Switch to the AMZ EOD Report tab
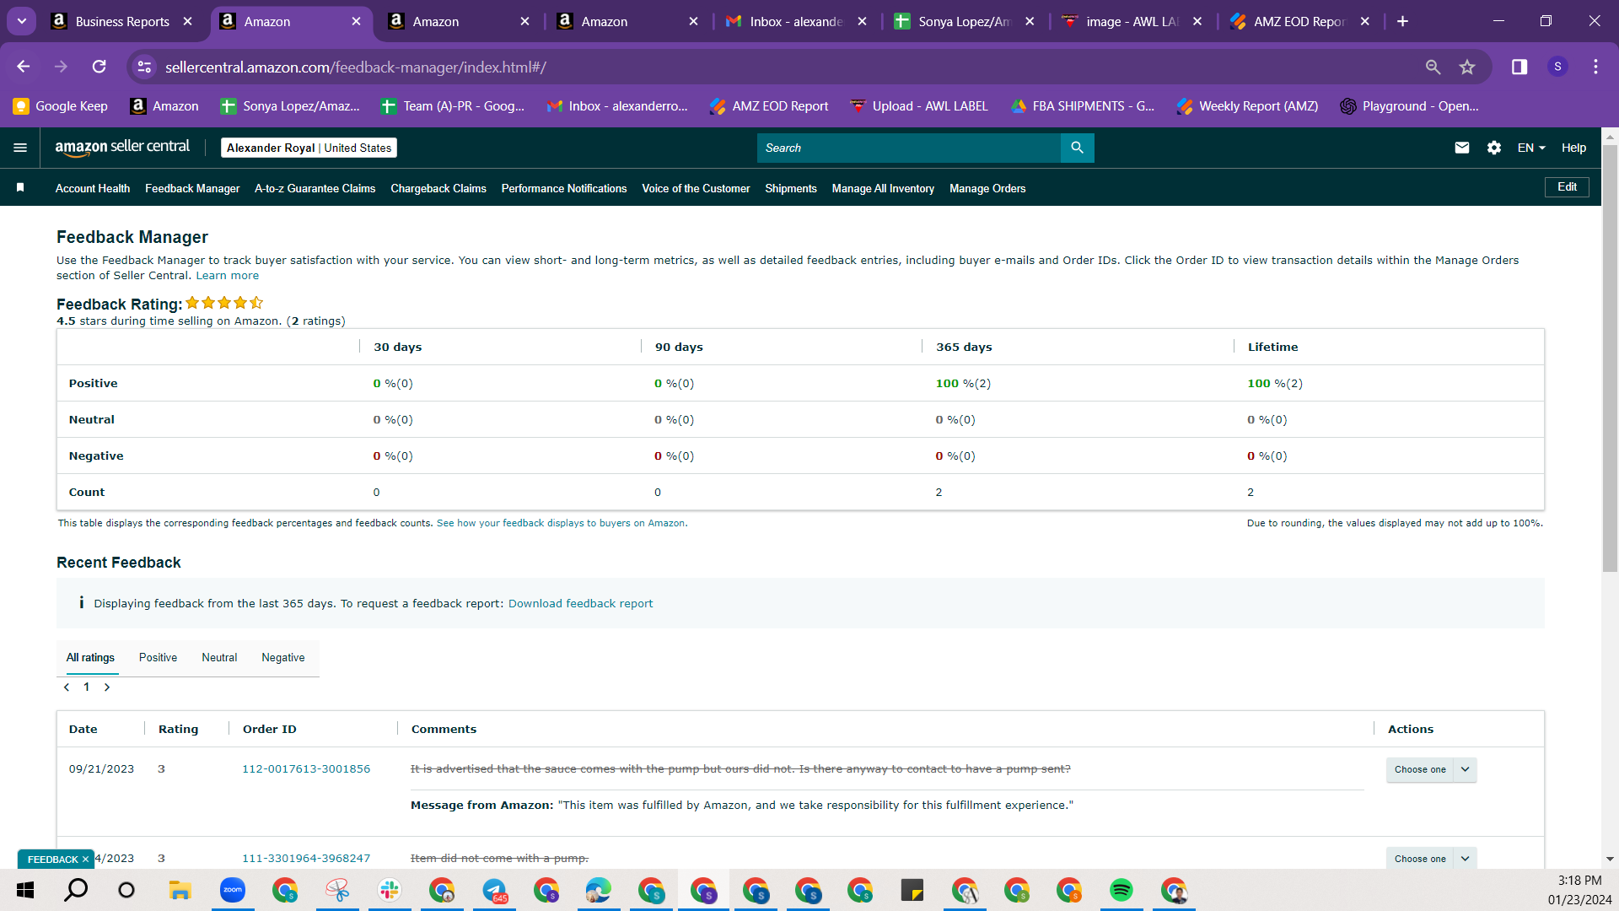 1299,21
